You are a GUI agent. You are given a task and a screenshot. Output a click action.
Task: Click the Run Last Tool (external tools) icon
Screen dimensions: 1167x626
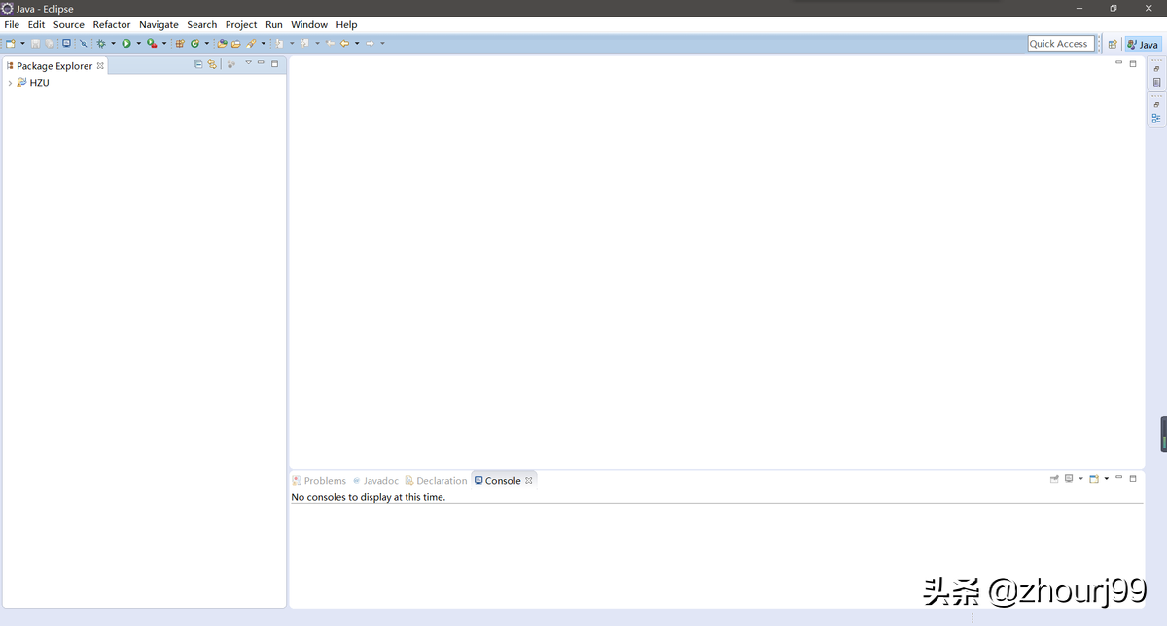(152, 43)
